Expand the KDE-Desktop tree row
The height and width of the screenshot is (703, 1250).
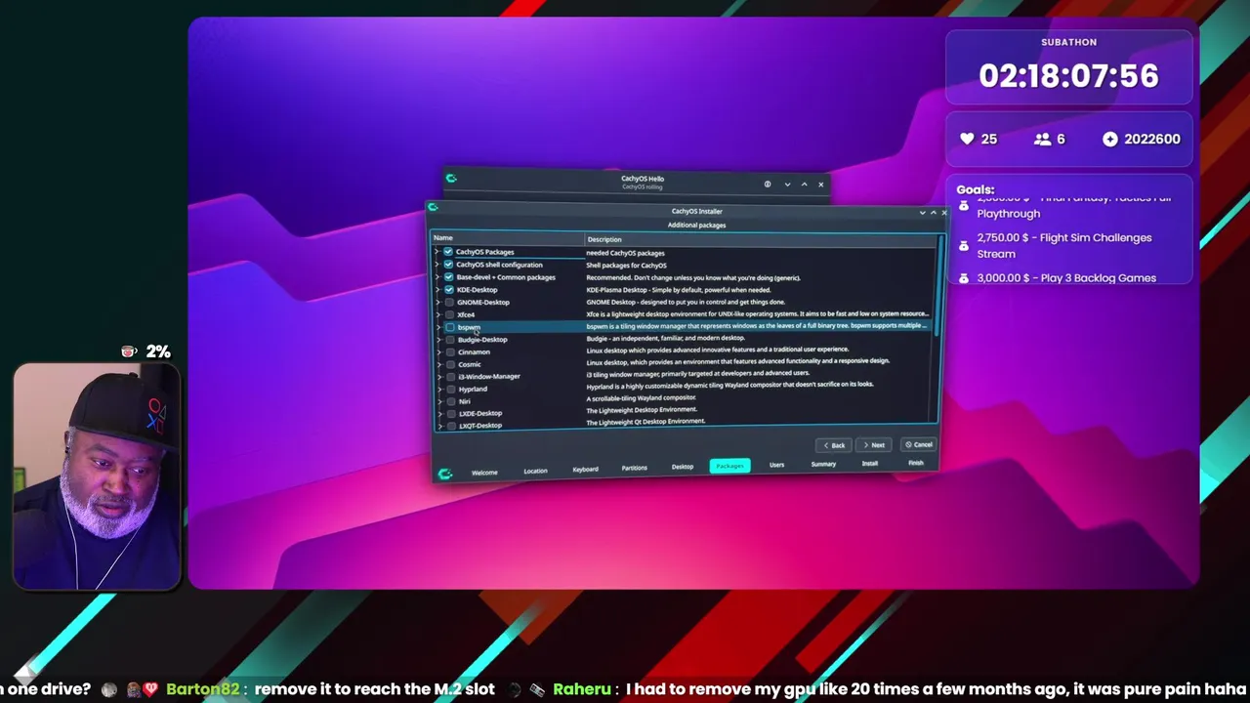[437, 290]
